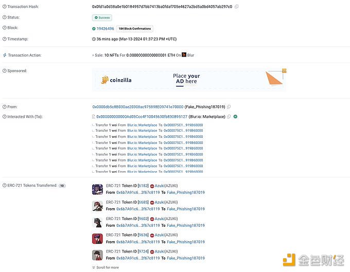Viewport: 350px width, 272px height.
Task: Click the help icon beside Transaction Hash
Action: [5, 7]
